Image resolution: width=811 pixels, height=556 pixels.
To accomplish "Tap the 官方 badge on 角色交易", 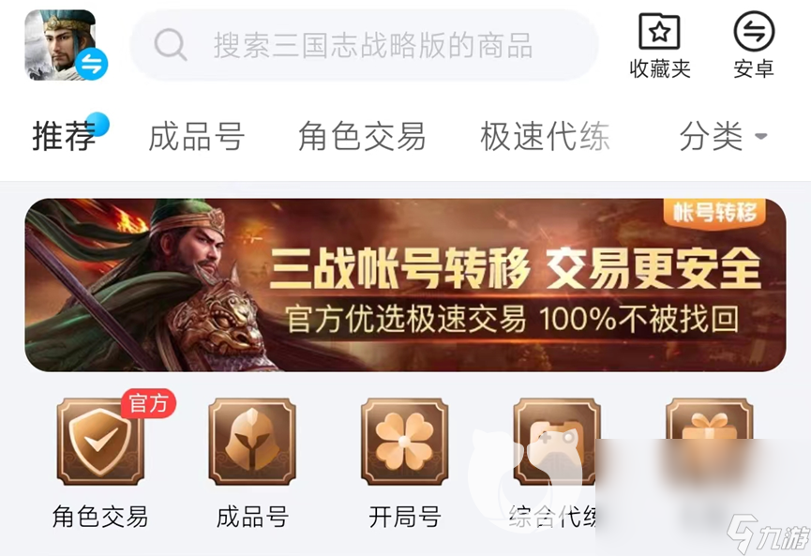I will pyautogui.click(x=148, y=403).
